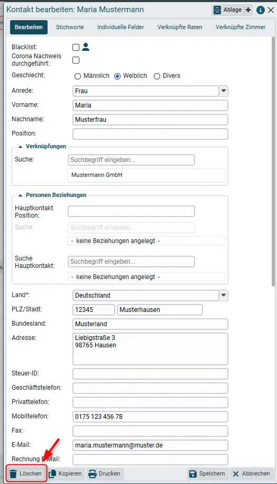Select the Mustermann GmbH linked entry

[146, 175]
